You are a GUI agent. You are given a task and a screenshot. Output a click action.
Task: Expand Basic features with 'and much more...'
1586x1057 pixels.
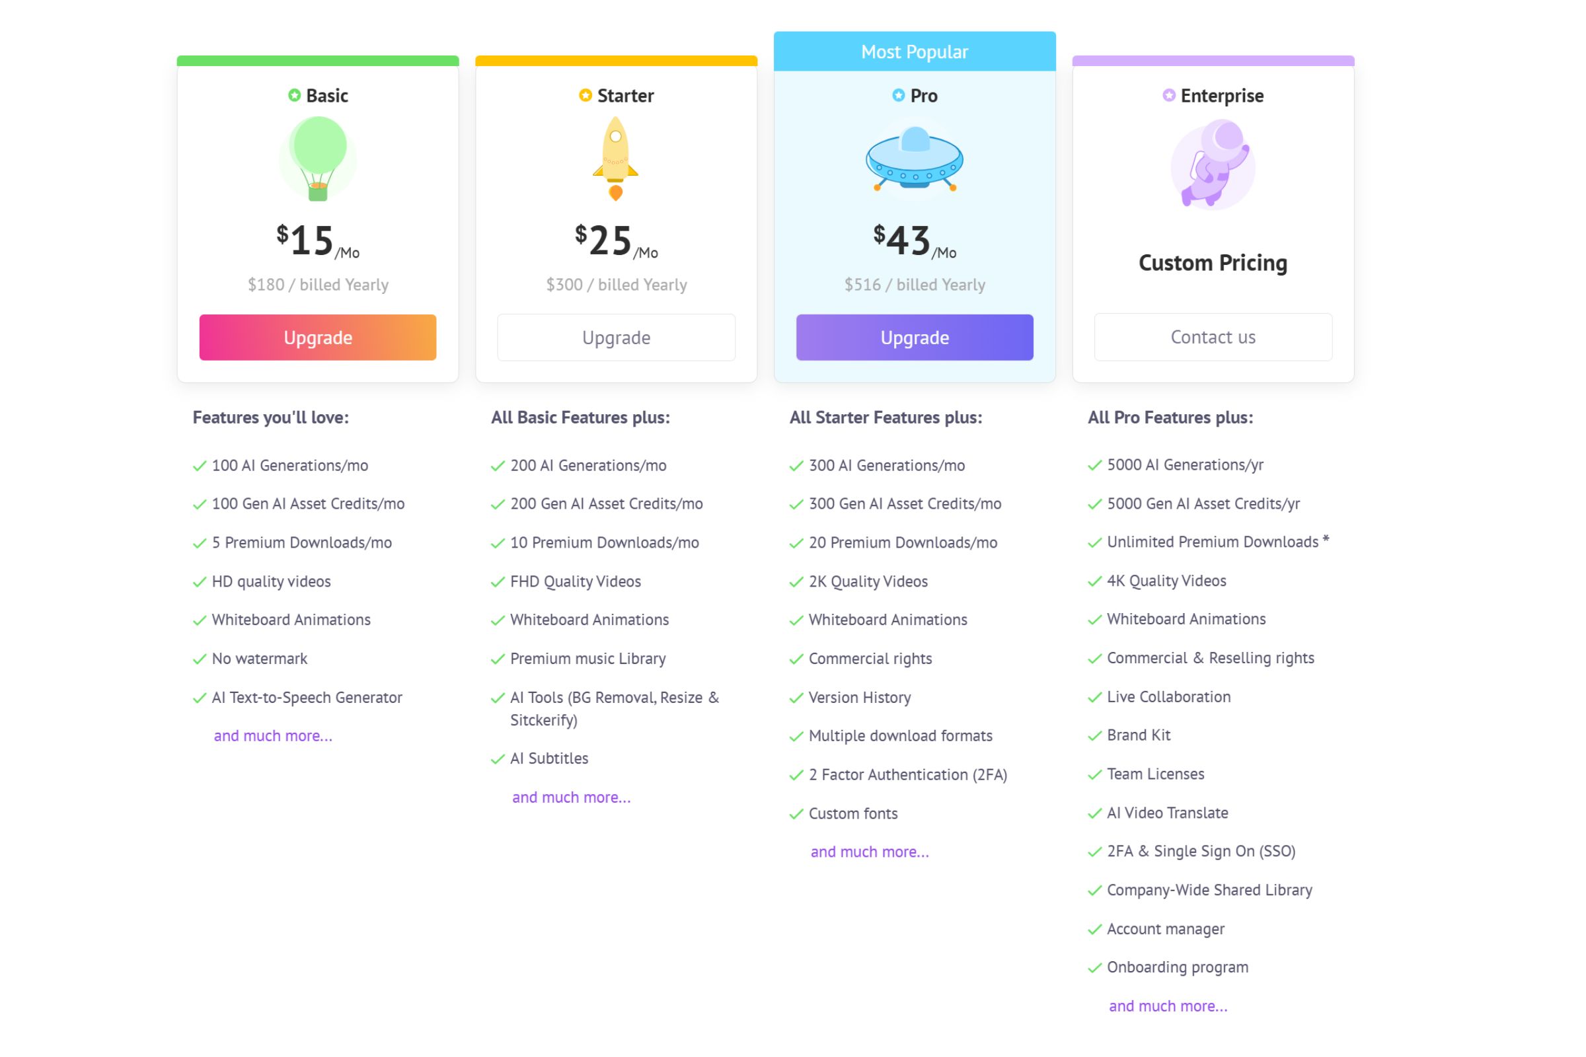tap(273, 735)
